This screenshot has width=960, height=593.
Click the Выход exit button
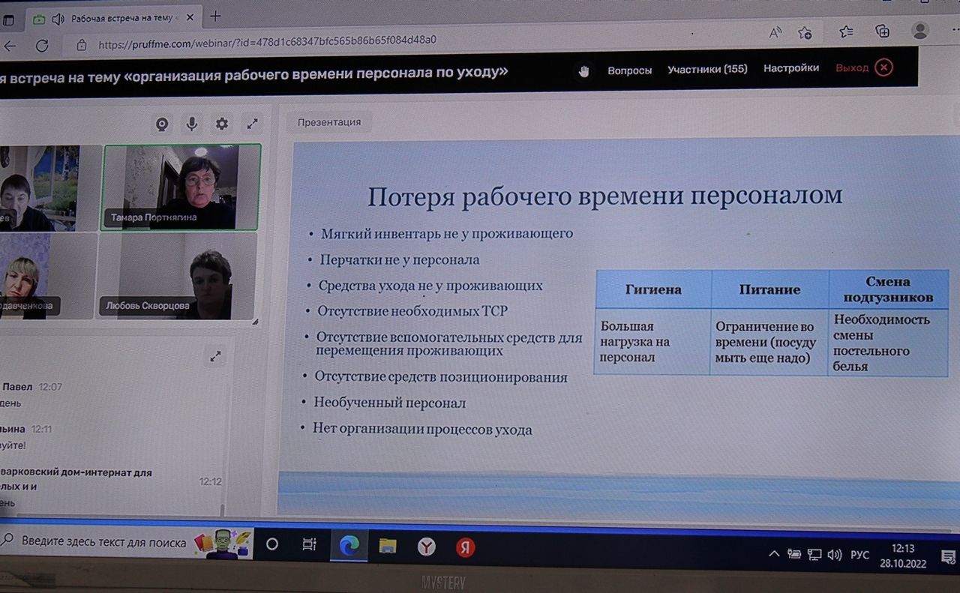pos(864,67)
